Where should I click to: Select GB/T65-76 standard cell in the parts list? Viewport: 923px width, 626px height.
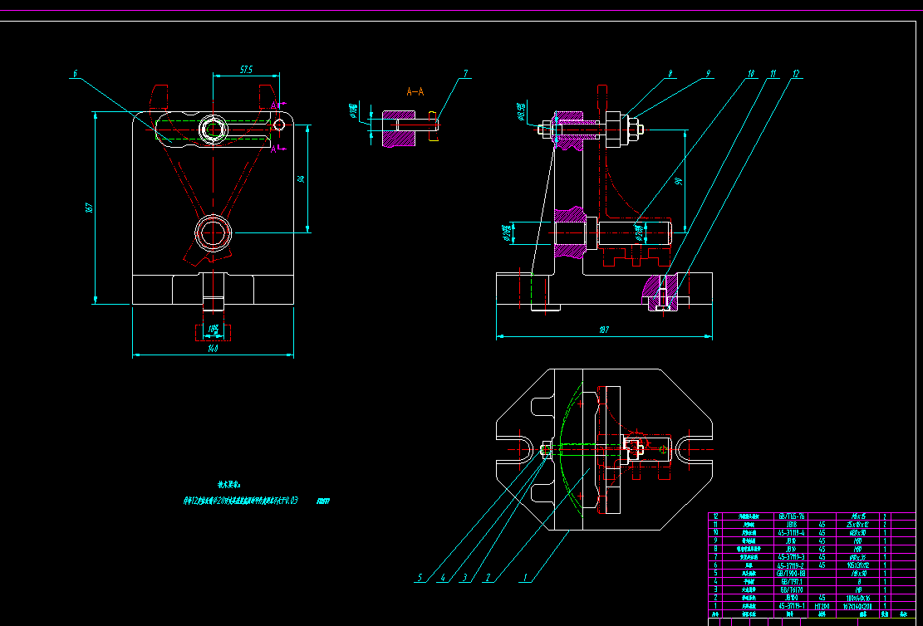791,516
